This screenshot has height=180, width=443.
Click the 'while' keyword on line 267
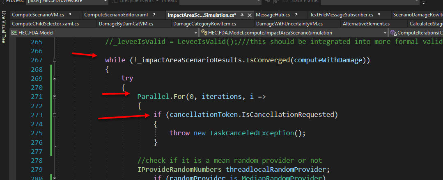pyautogui.click(x=115, y=60)
